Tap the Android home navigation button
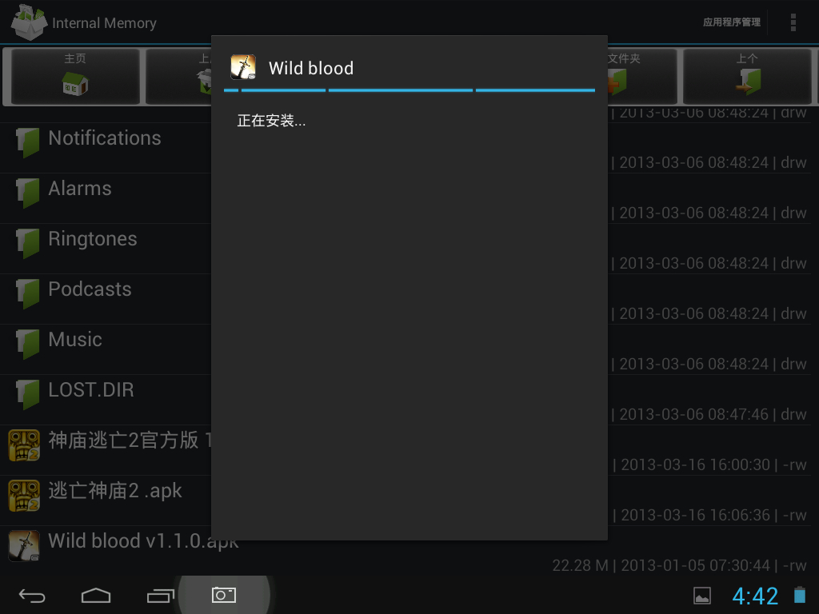Screen dimensions: 819x614 [96, 596]
